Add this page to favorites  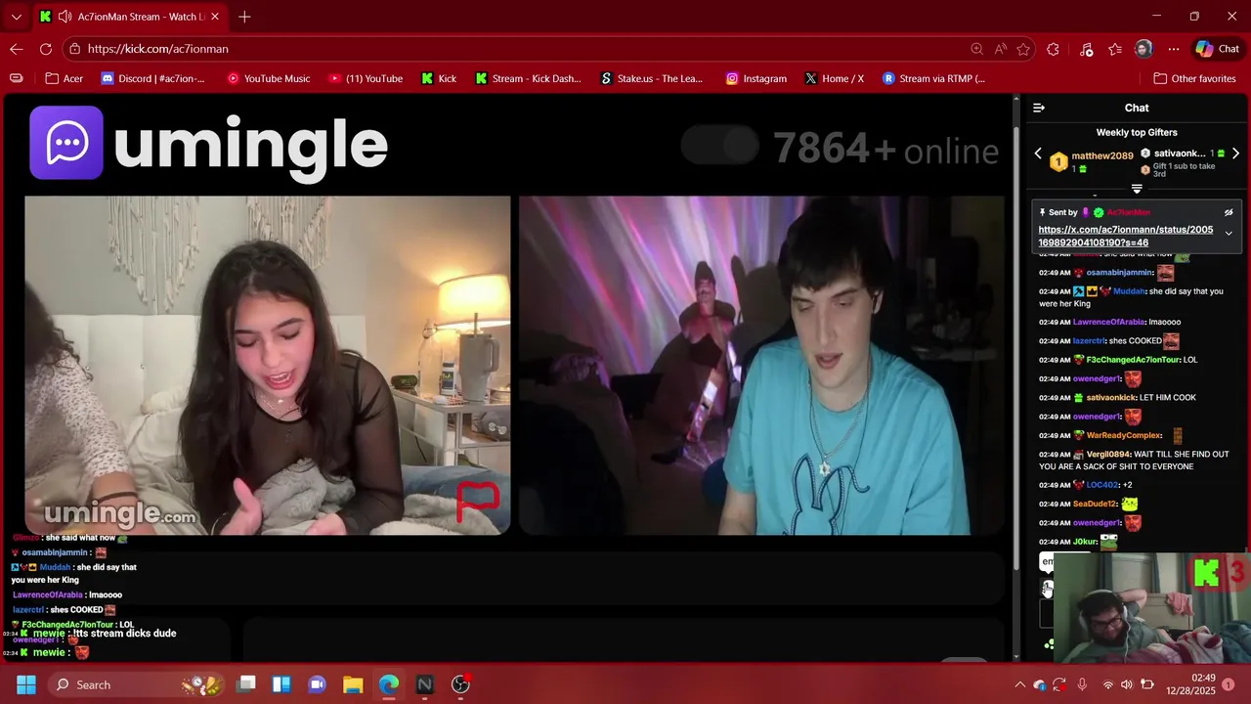click(x=1023, y=49)
